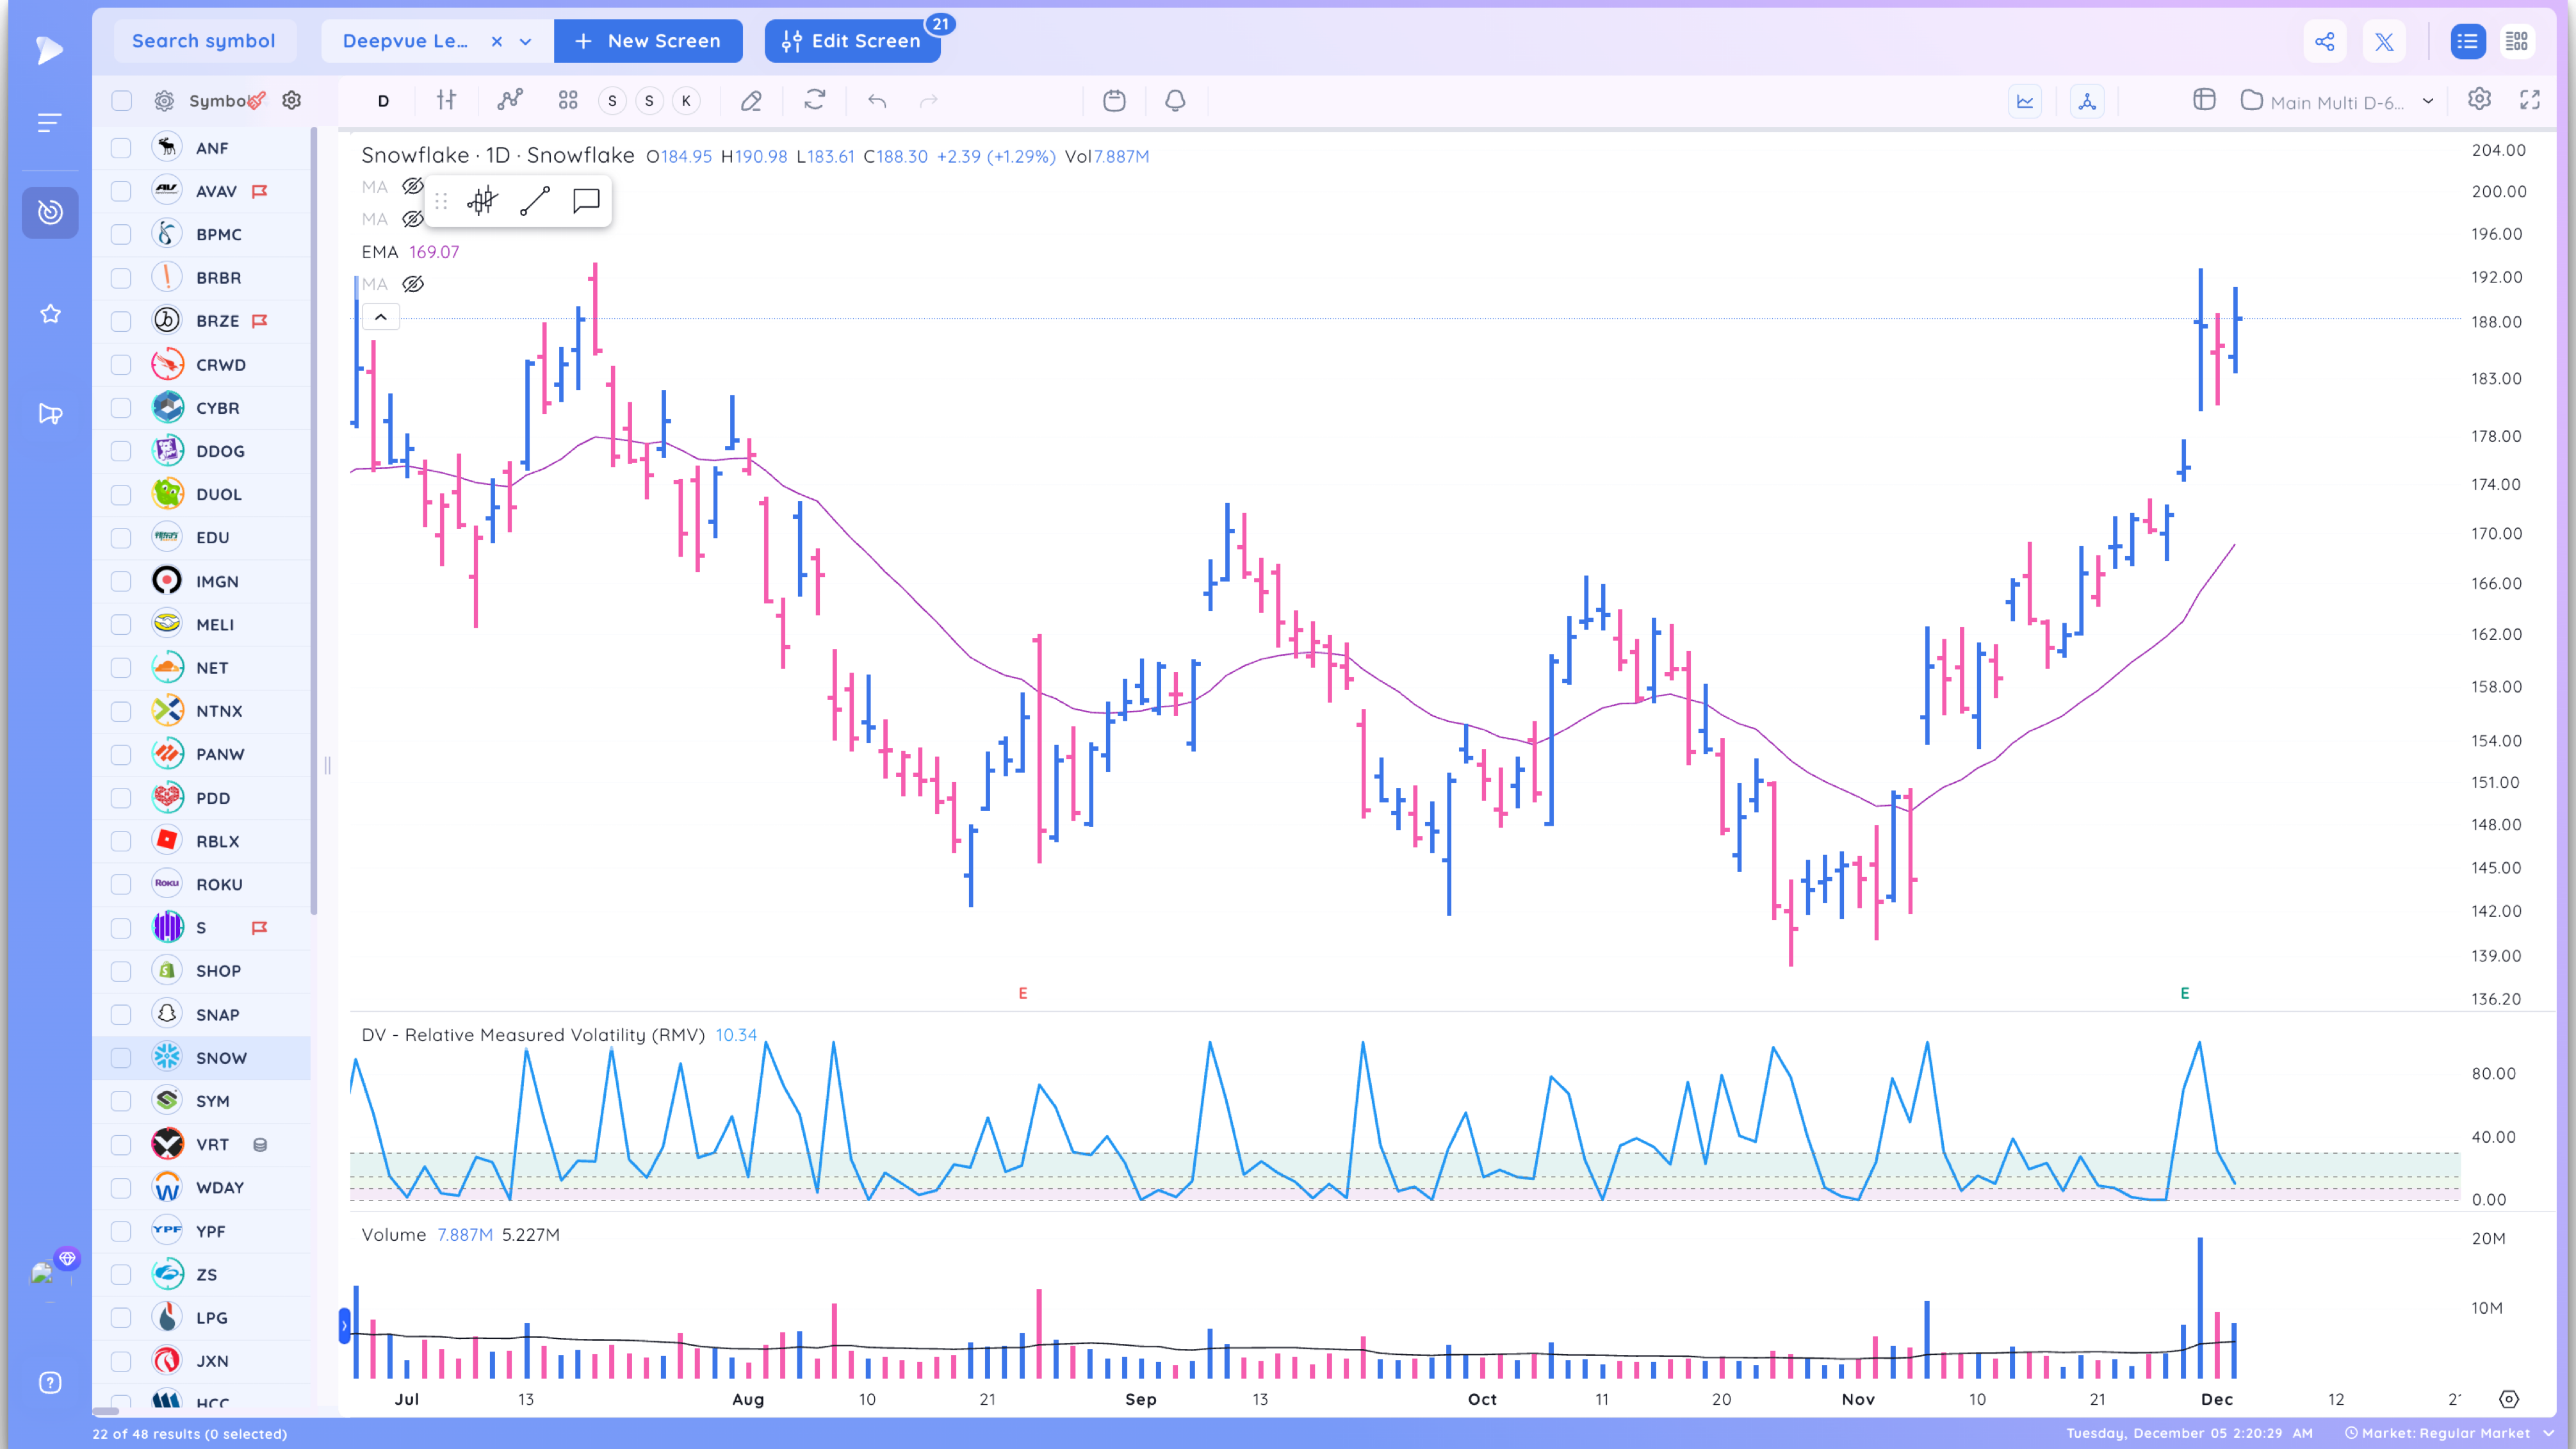Toggle the line chart icon in toolbar
This screenshot has height=1449, width=2576.
click(2025, 101)
